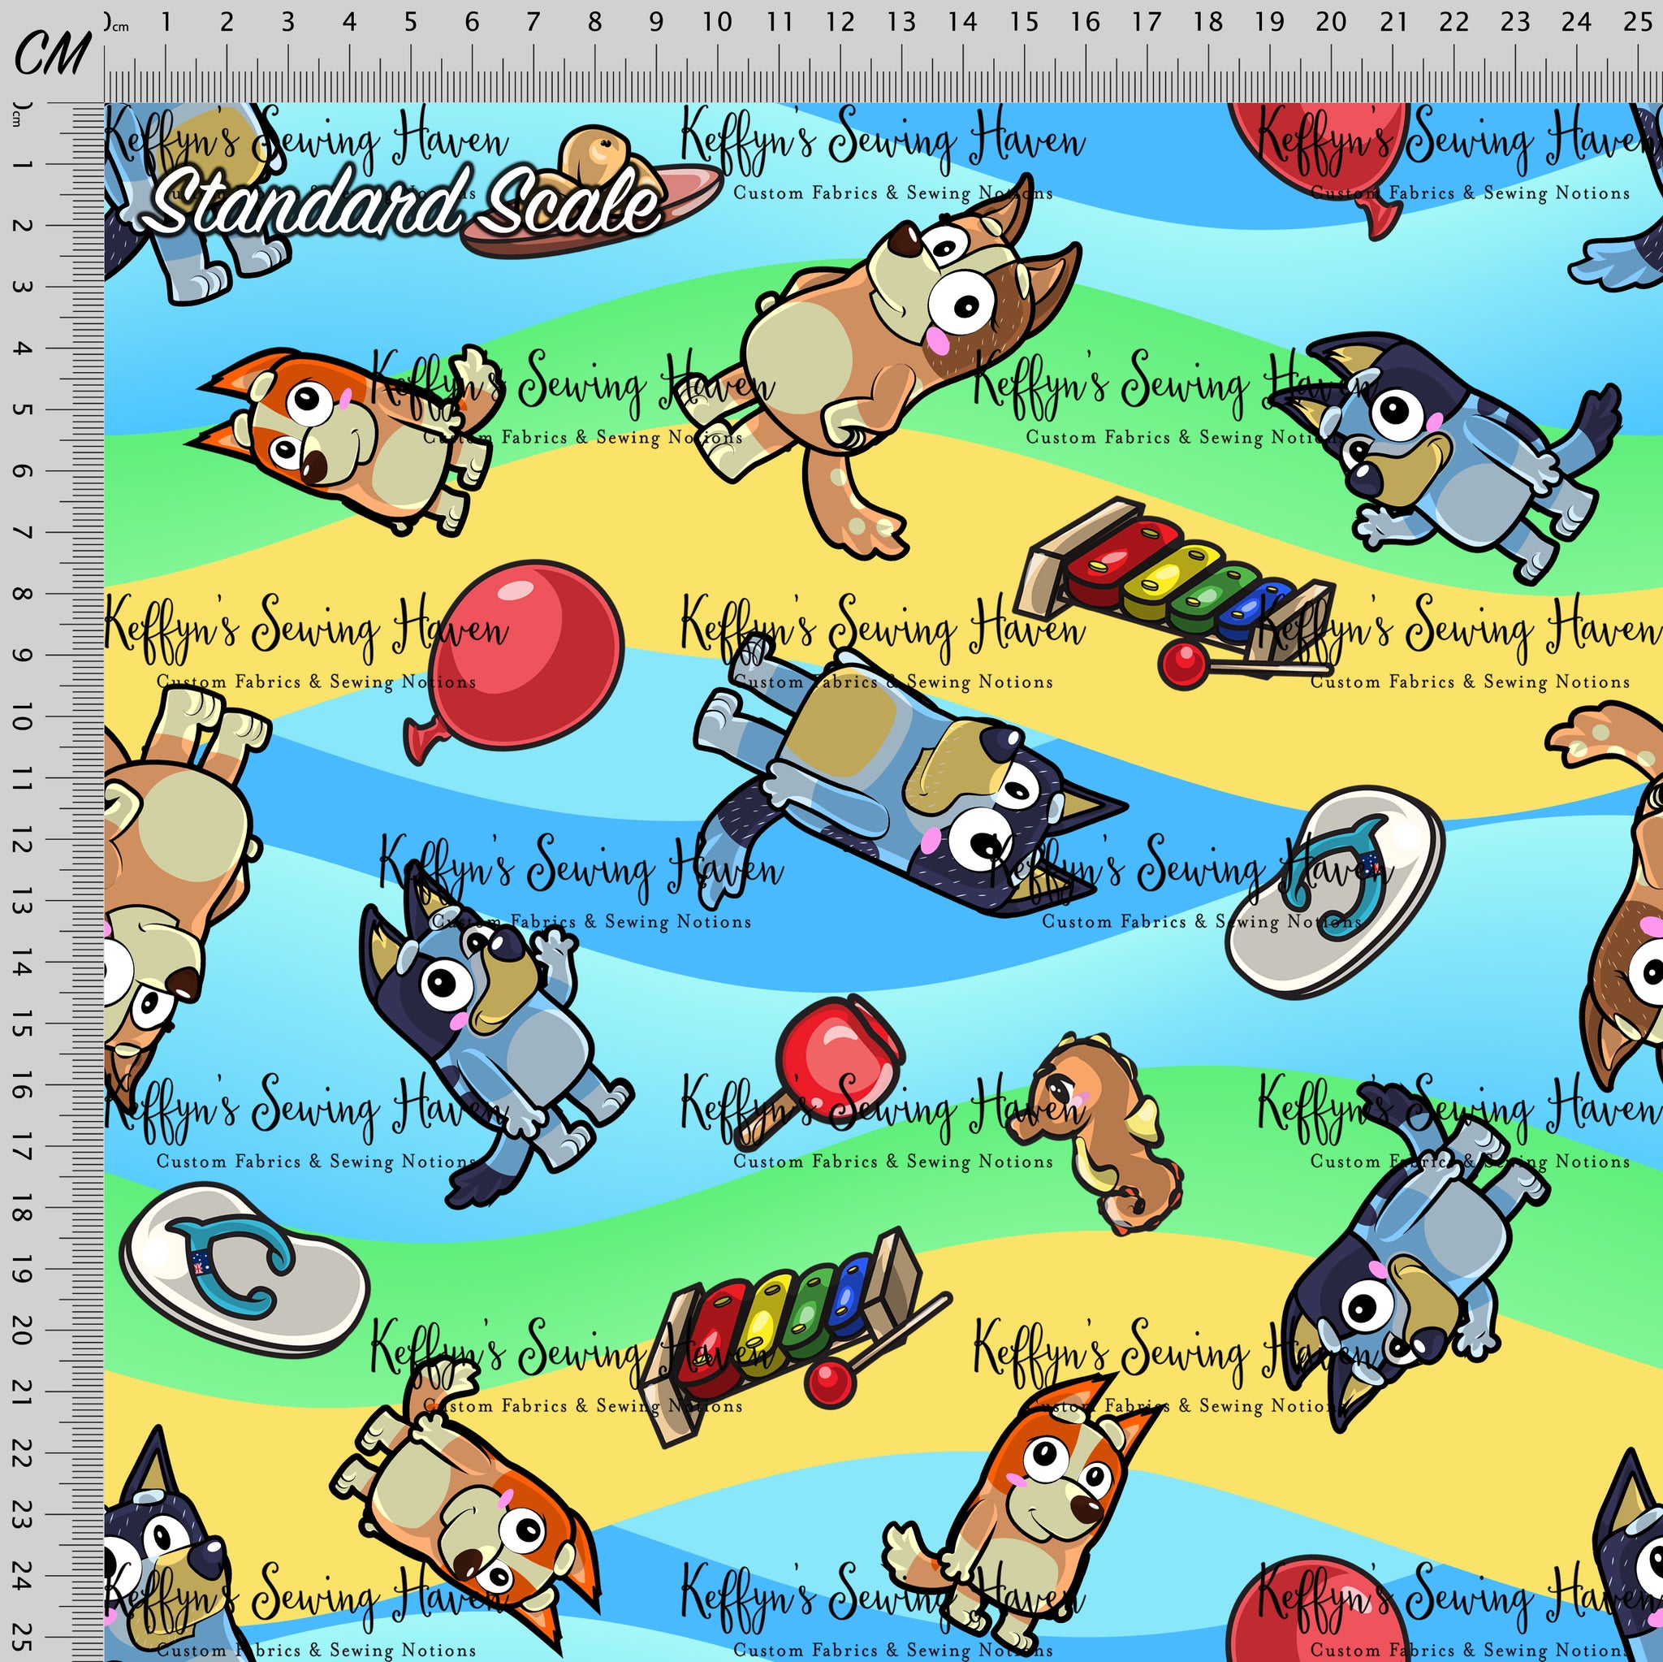Click the 'Standard Scale' title text
Viewport: 1663px width, 1662px height.
(402, 204)
